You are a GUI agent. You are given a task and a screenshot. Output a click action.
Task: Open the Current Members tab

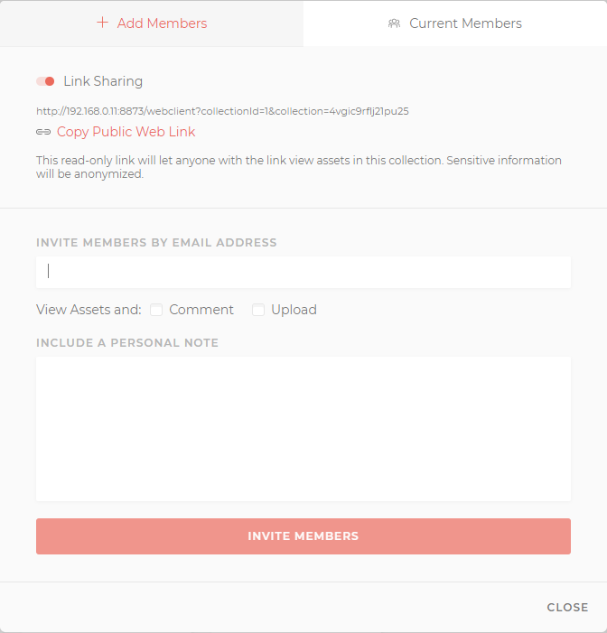point(455,23)
